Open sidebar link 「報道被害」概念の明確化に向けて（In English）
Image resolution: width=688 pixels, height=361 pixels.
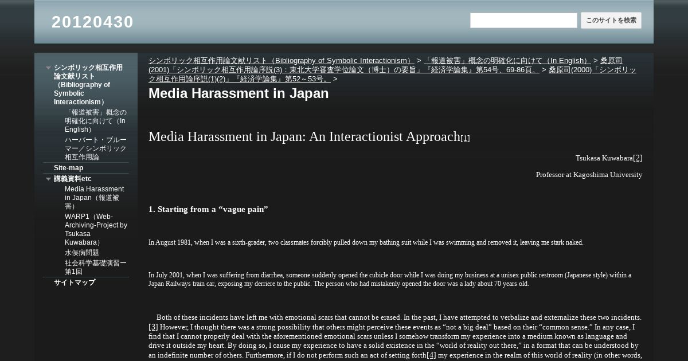(x=96, y=120)
